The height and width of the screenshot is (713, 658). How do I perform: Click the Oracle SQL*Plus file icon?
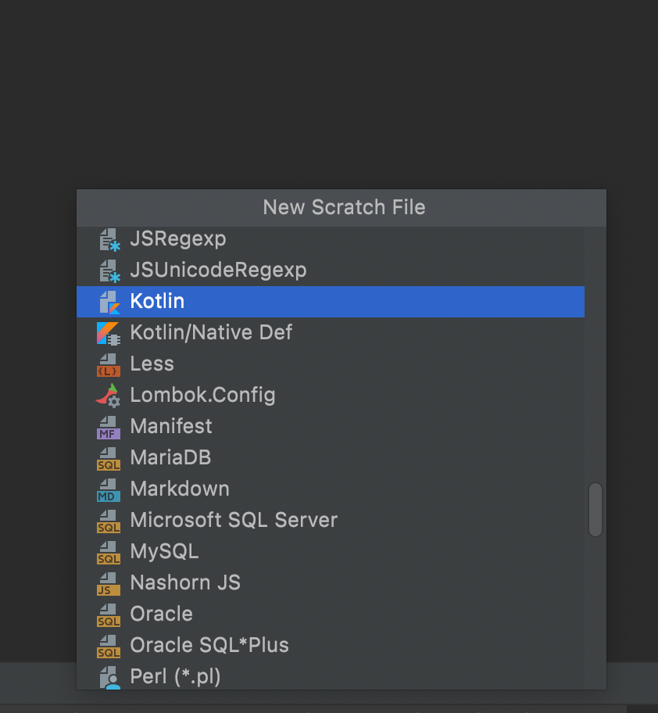click(x=108, y=646)
